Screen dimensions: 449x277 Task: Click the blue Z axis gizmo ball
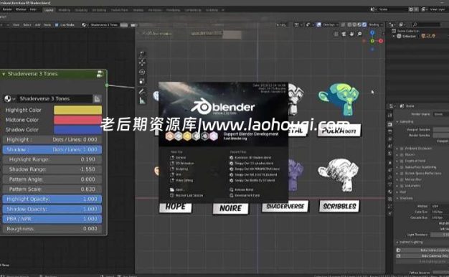372,33
